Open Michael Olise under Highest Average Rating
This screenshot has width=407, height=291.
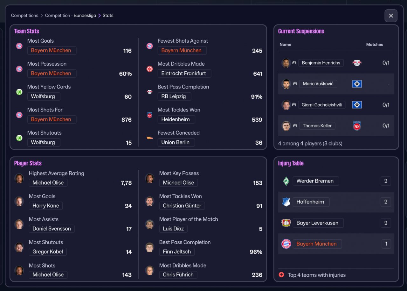point(48,183)
